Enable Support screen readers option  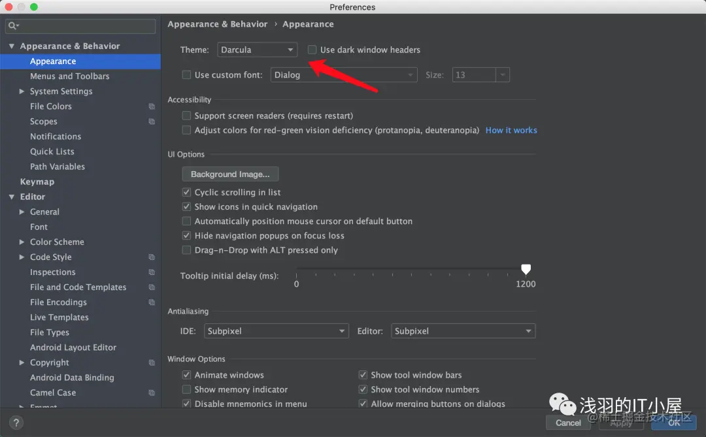[x=186, y=116]
